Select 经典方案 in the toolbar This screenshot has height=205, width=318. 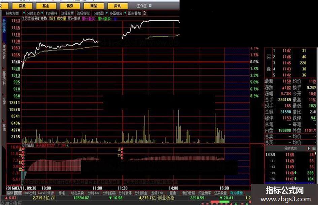pyautogui.click(x=12, y=13)
